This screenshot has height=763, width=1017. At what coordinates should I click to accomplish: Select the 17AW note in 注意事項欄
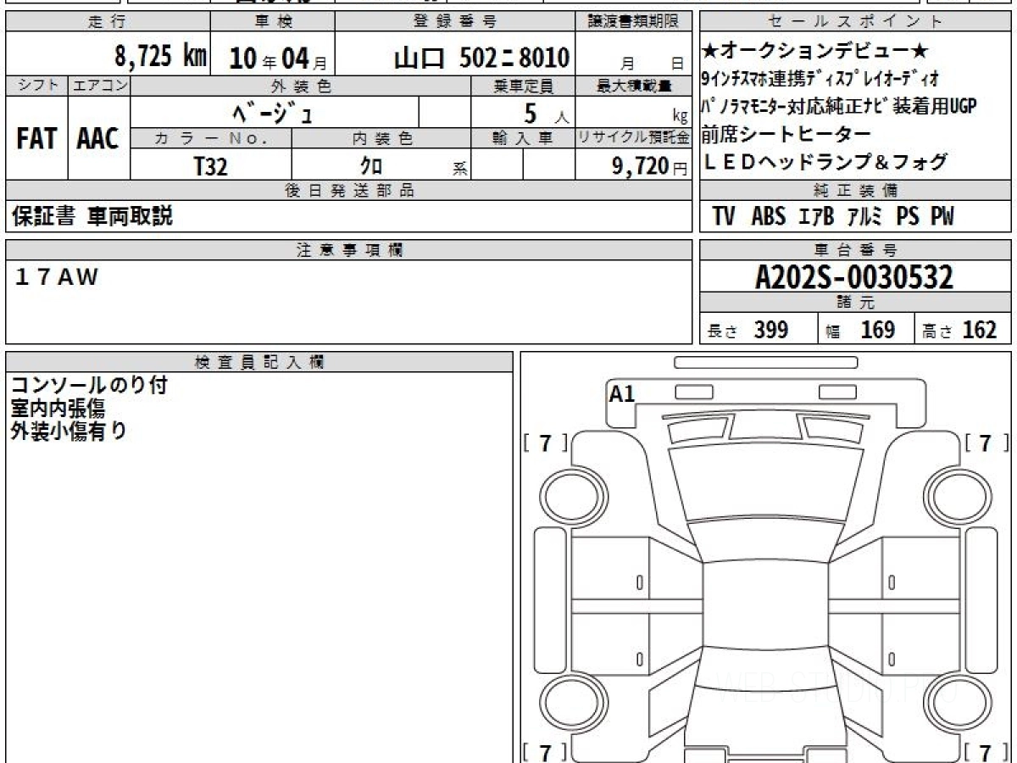pyautogui.click(x=57, y=276)
